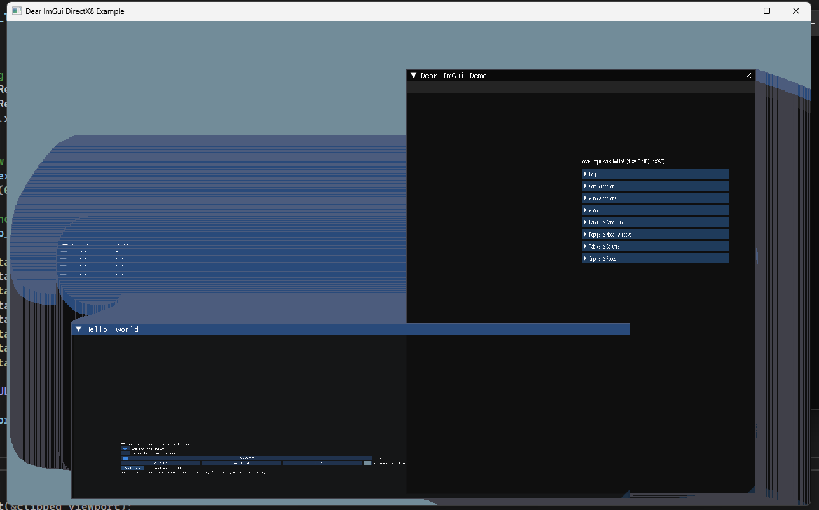The image size is (819, 510).
Task: Expand the Window options section
Action: click(x=655, y=197)
